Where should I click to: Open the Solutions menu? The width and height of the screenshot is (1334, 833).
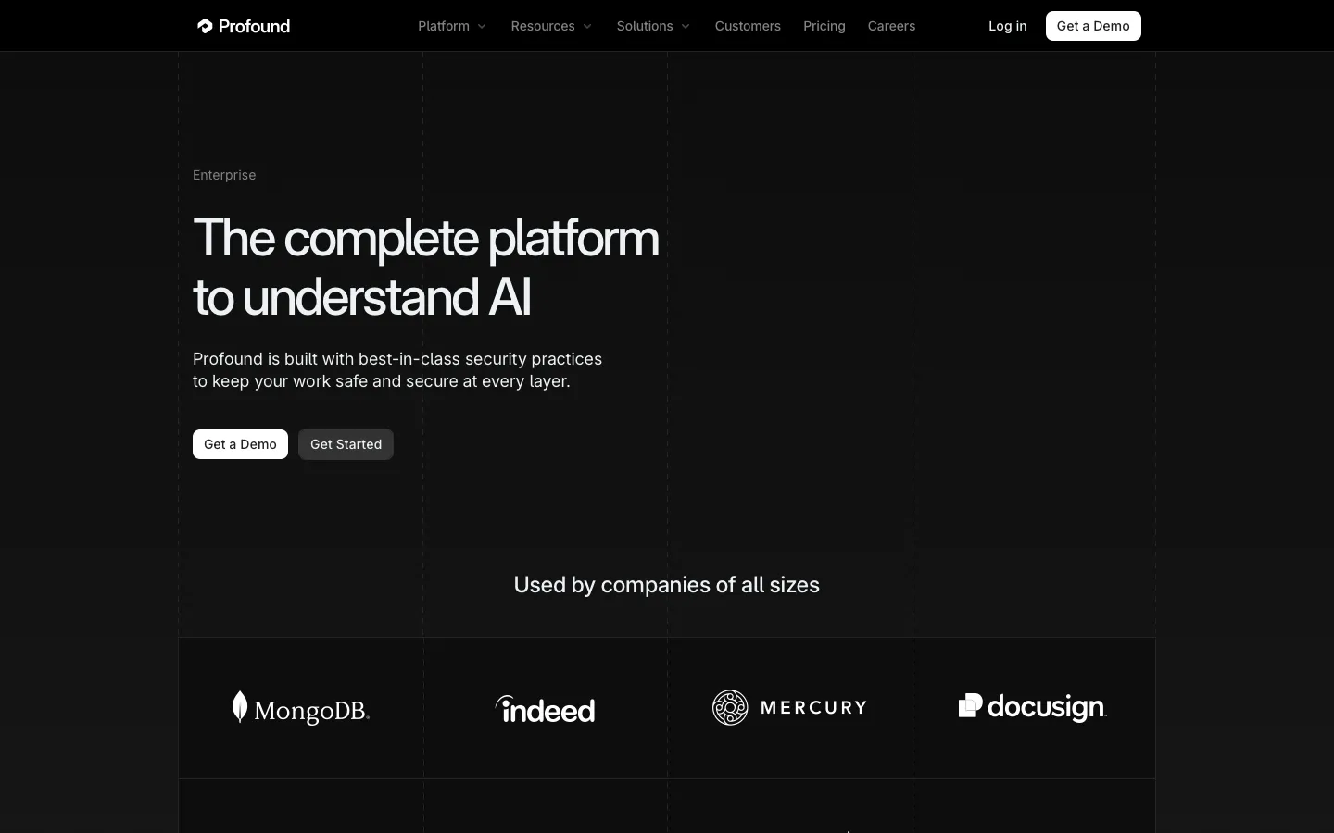coord(645,26)
